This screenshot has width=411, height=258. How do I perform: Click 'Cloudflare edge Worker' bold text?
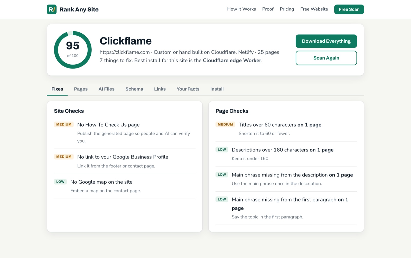click(x=232, y=61)
